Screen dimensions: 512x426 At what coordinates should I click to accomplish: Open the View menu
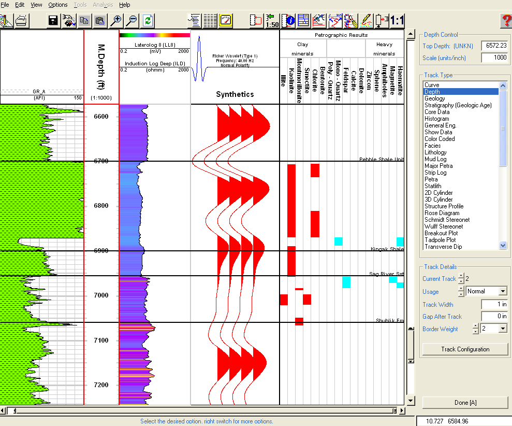[36, 5]
